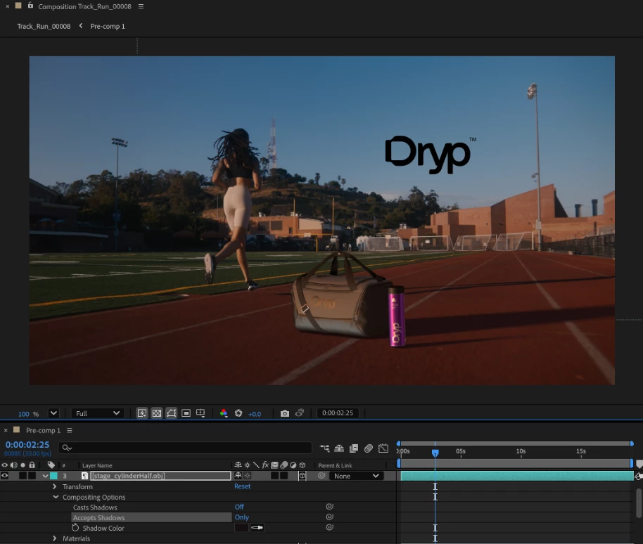The image size is (643, 544).
Task: Click the blue 0:00:02:25 current time display
Action: [27, 444]
